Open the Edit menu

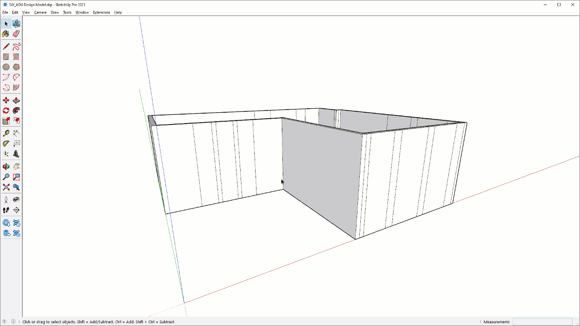pos(15,12)
